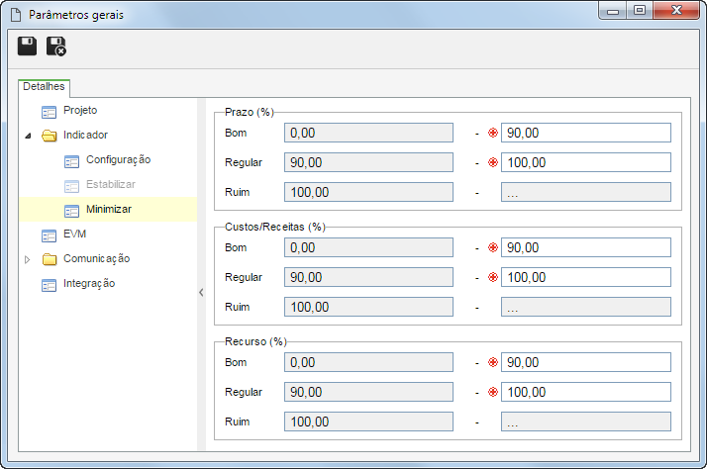Open Integração in the tree
Image resolution: width=707 pixels, height=469 pixels.
pyautogui.click(x=89, y=284)
